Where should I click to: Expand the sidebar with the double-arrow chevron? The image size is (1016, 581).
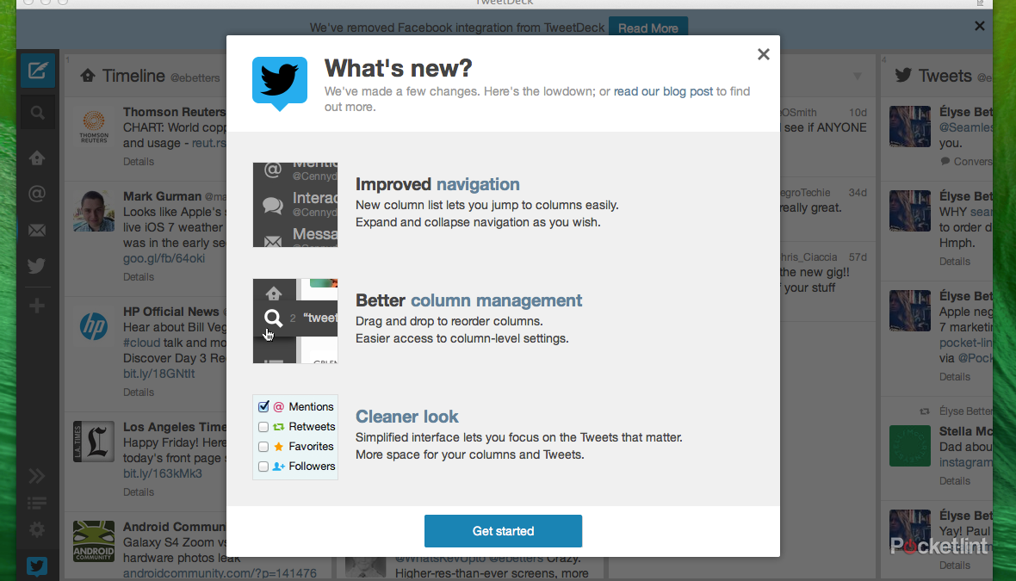38,475
